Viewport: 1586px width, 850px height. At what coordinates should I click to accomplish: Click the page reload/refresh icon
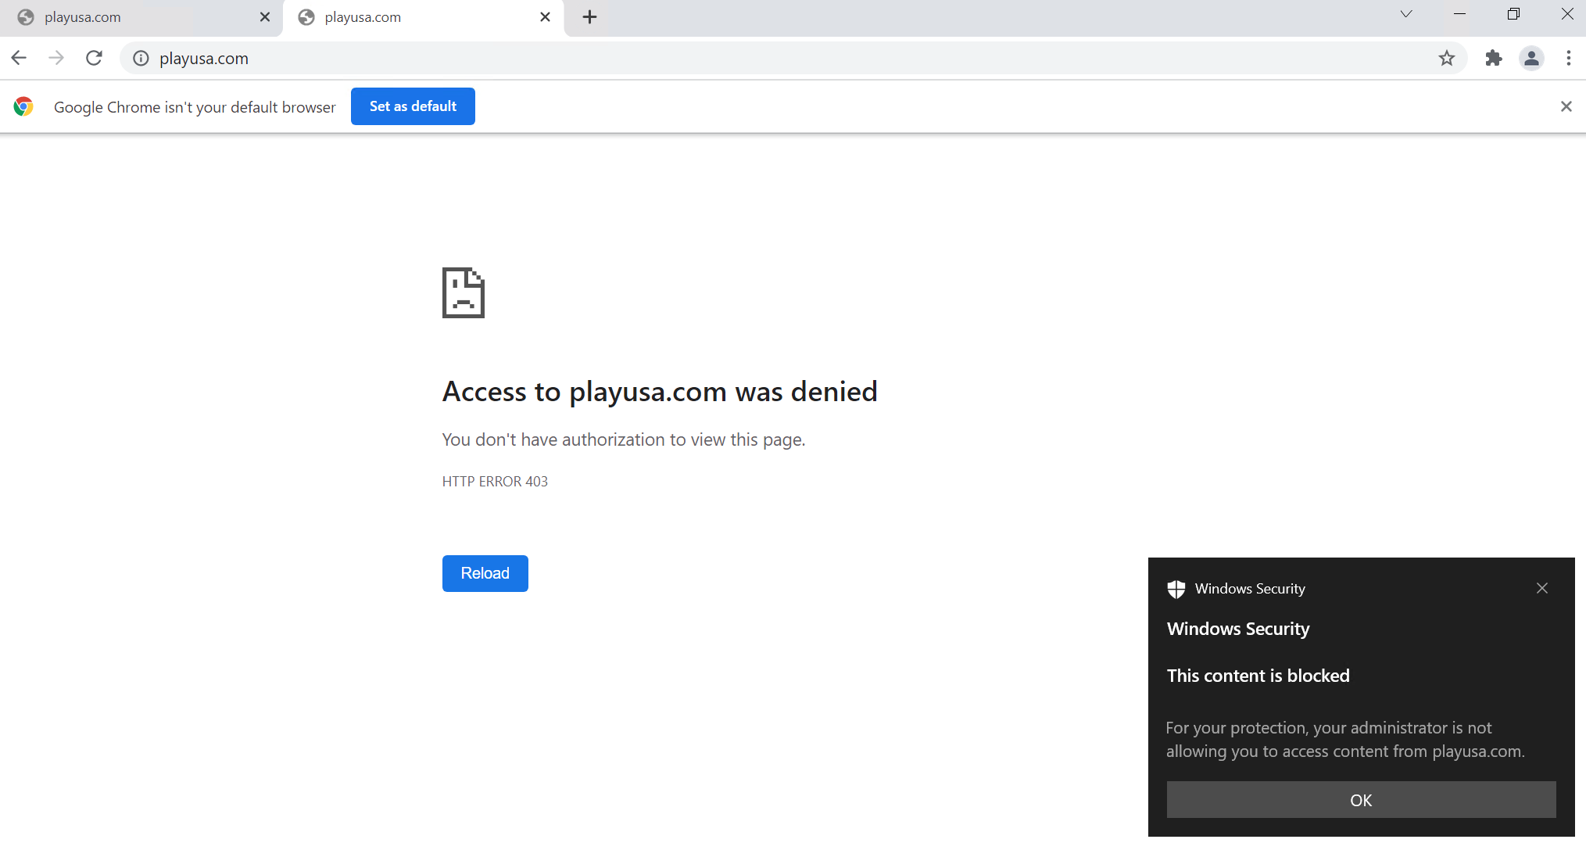(x=93, y=59)
